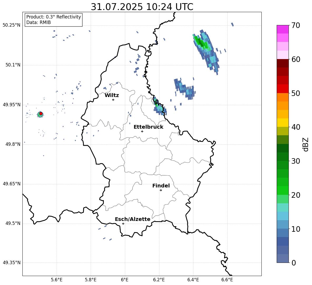This screenshot has height=285, width=312.
Task: Click the Findel label
Action: (x=161, y=186)
